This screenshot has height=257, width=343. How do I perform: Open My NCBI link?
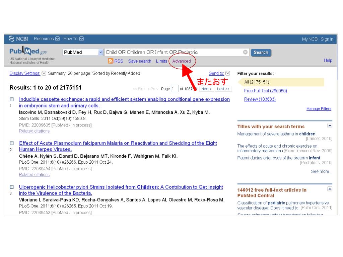click(310, 39)
